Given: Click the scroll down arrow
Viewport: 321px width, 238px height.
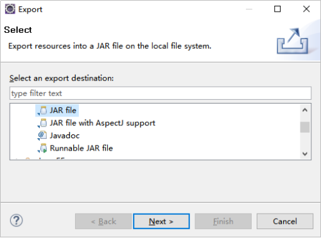Looking at the screenshot, I should [x=305, y=154].
